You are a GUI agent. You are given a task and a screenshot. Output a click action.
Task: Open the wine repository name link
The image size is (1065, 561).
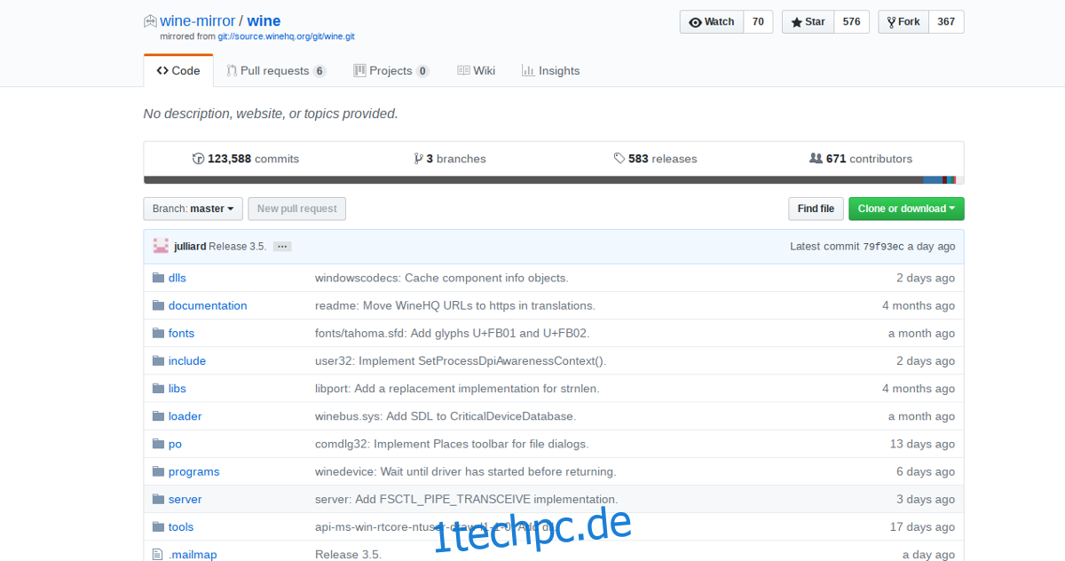click(x=264, y=20)
